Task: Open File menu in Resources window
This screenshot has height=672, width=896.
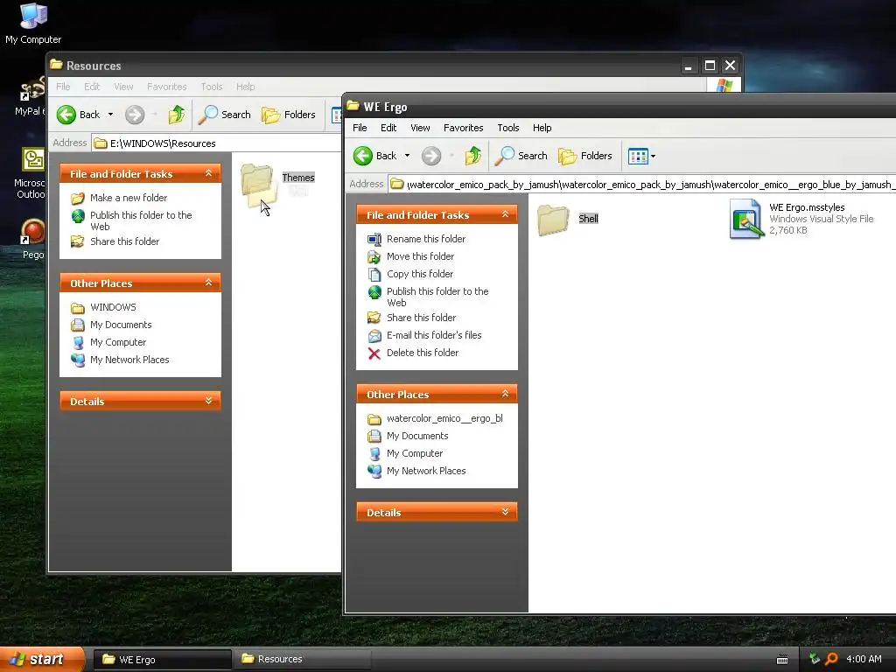Action: [x=63, y=87]
